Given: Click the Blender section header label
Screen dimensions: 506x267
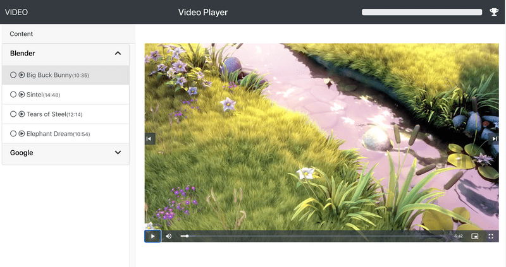Looking at the screenshot, I should pyautogui.click(x=23, y=53).
